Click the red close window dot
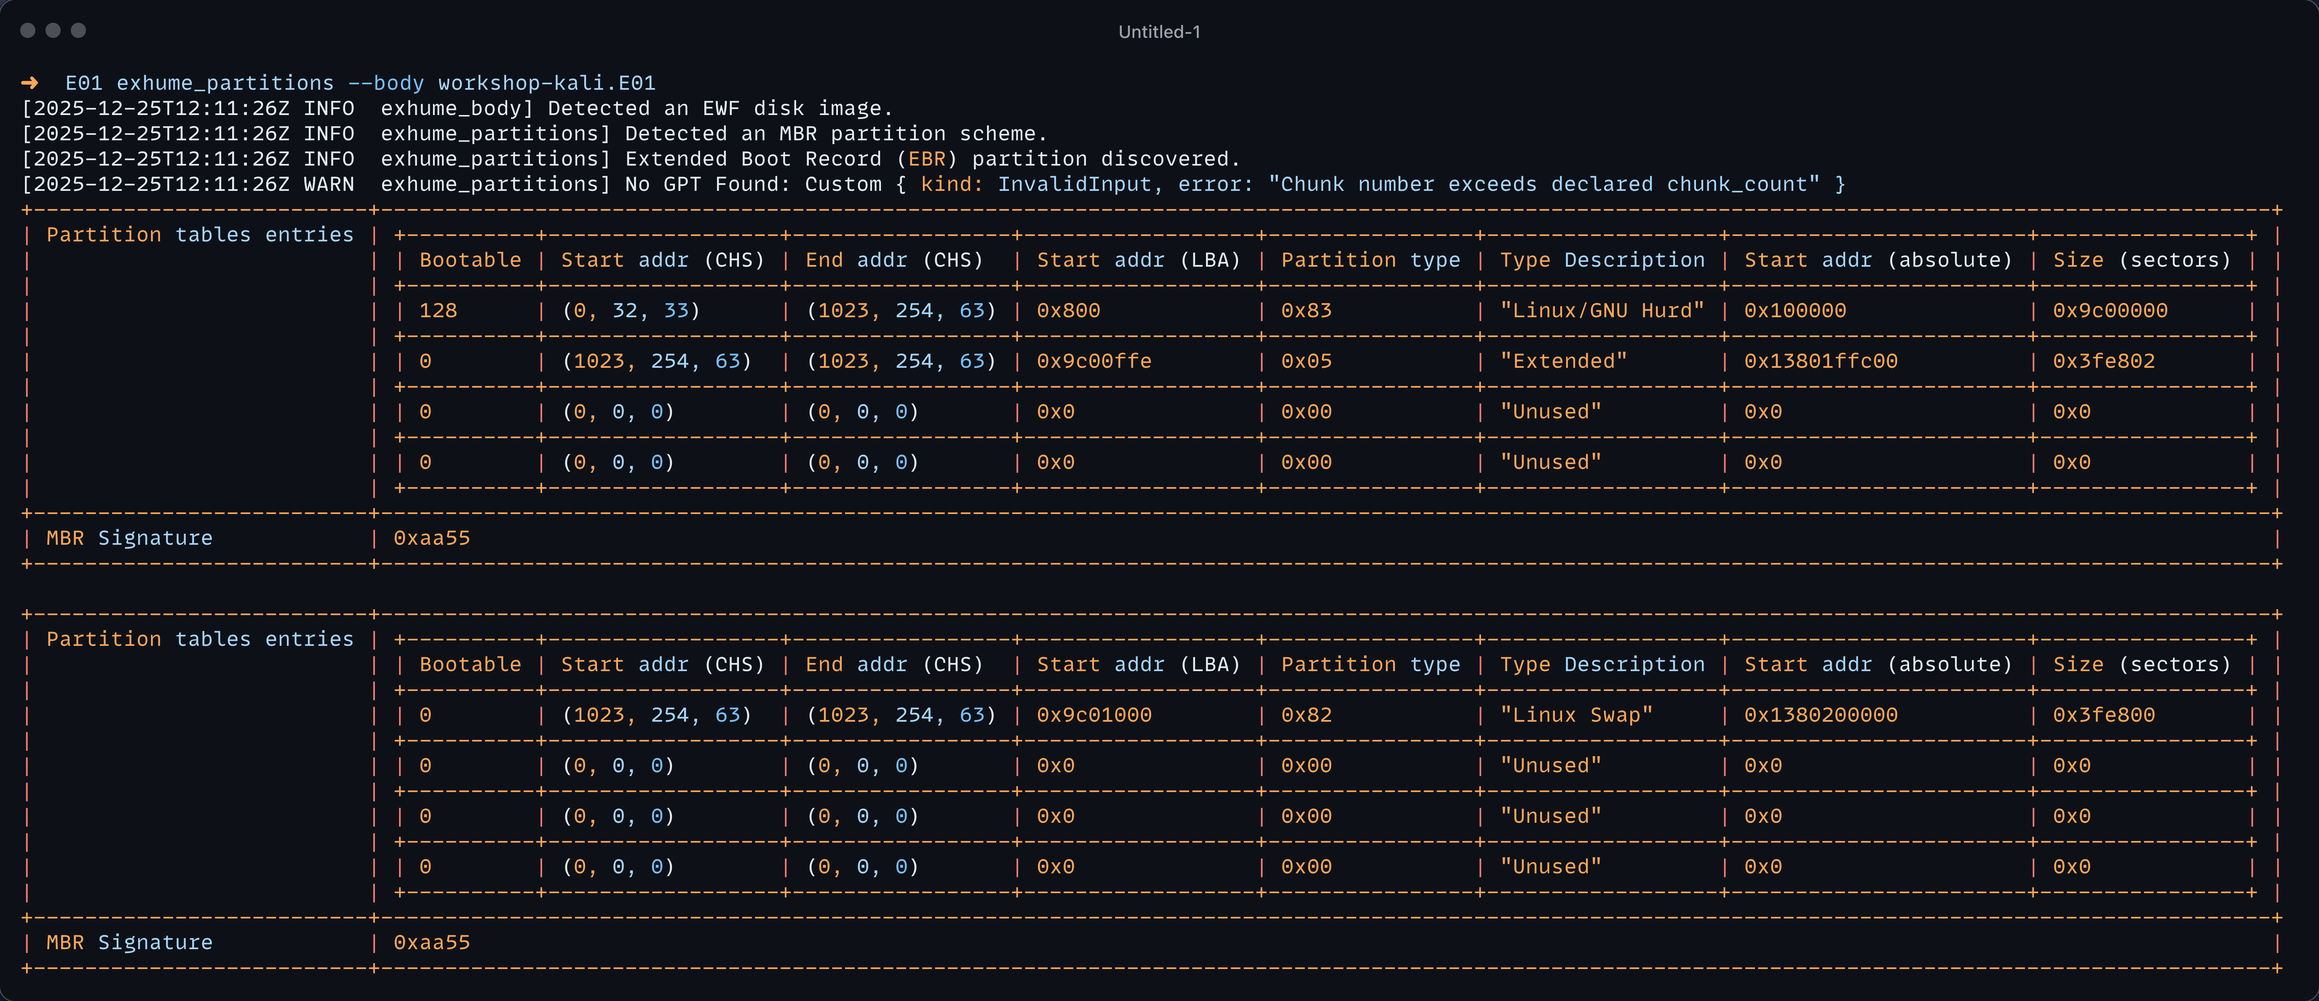 tap(28, 31)
